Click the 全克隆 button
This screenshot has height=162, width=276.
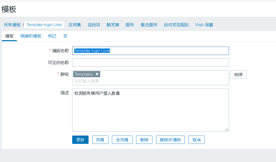click(x=122, y=140)
